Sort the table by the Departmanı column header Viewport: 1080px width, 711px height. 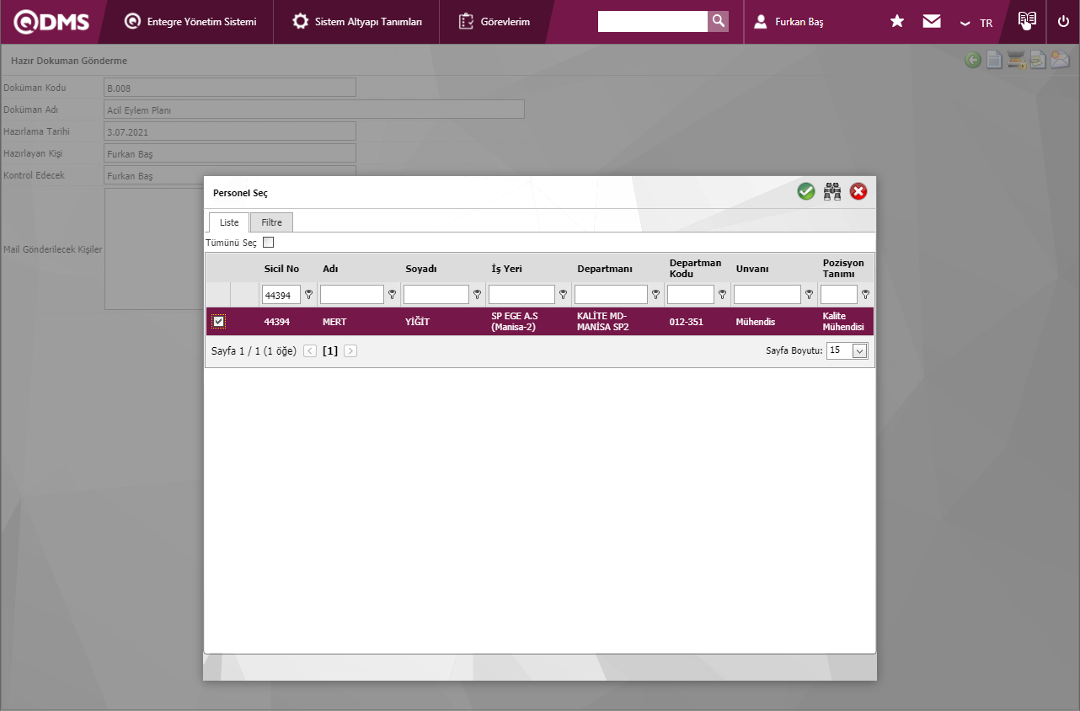[605, 269]
